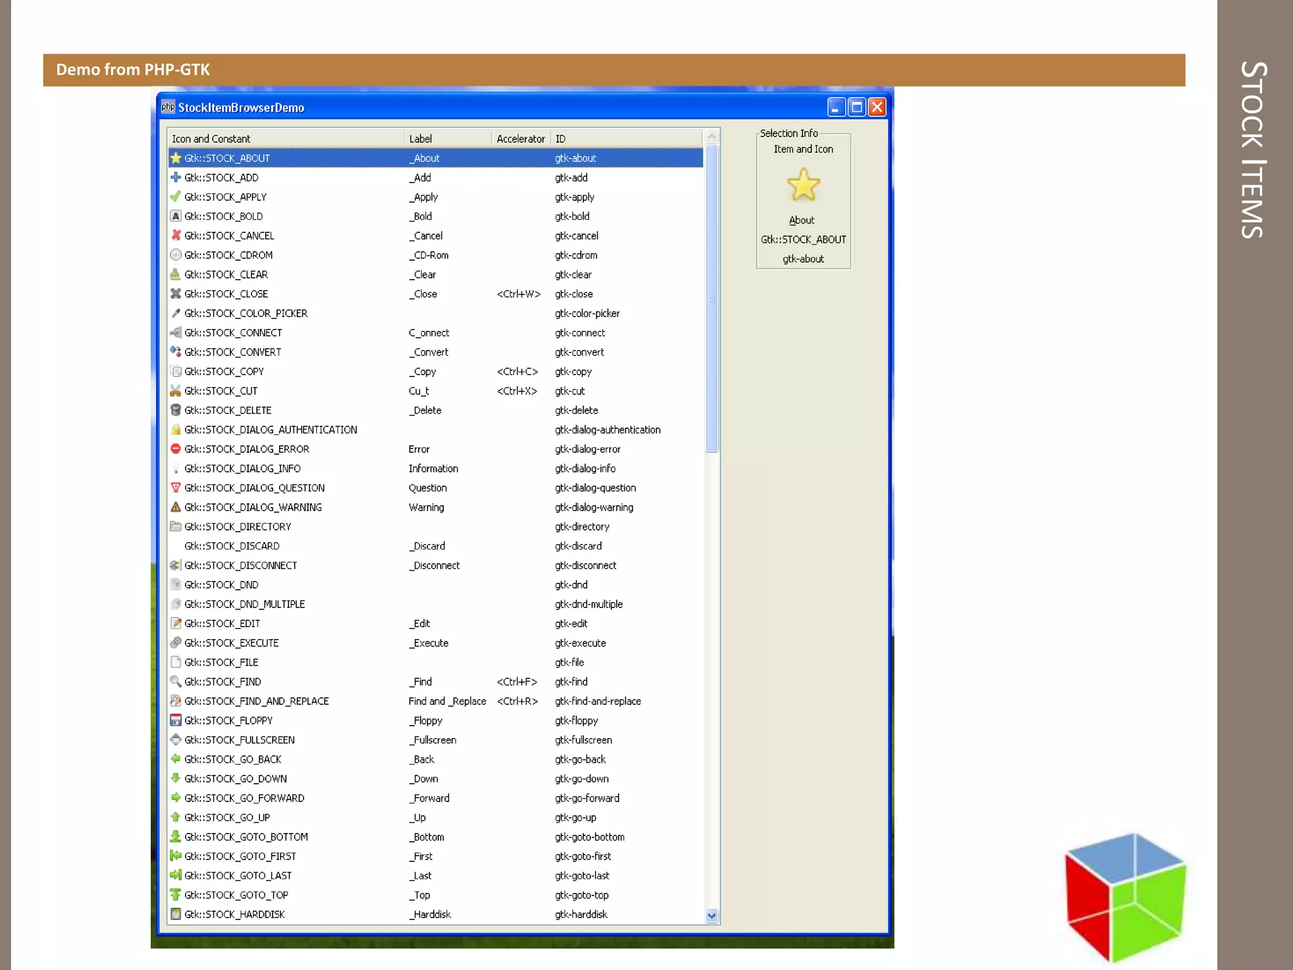Click the left arrow icon for STOCK_GO_BACK
The image size is (1293, 970).
click(x=176, y=759)
